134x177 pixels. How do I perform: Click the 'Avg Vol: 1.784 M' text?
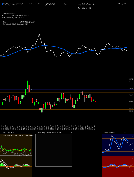click(86, 5)
